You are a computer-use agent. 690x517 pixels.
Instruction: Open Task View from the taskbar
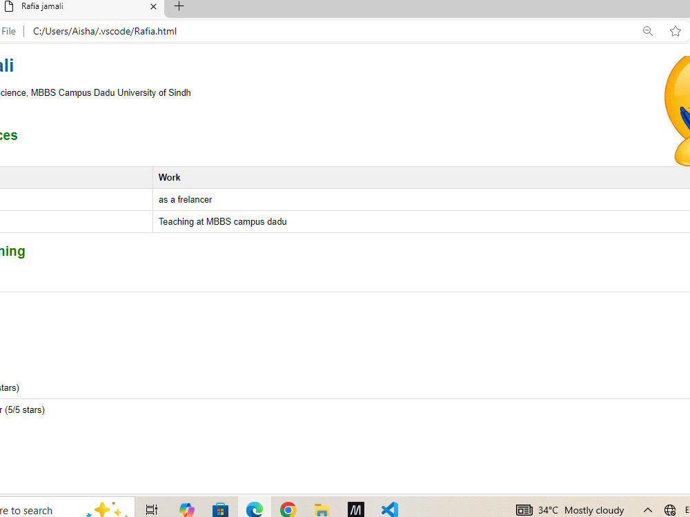click(x=151, y=510)
